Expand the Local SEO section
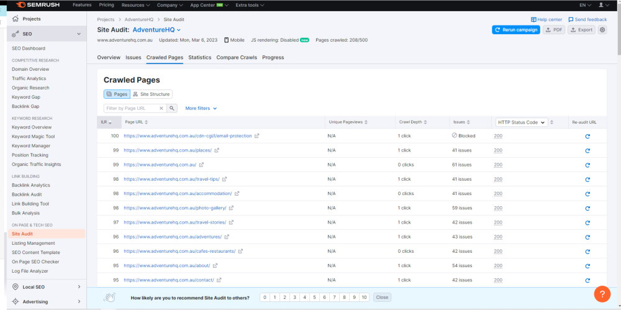Screen dimensions: 621x310 [79, 286]
